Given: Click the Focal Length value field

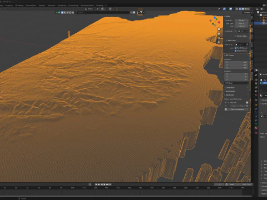Looking at the screenshot, I should [x=242, y=21].
